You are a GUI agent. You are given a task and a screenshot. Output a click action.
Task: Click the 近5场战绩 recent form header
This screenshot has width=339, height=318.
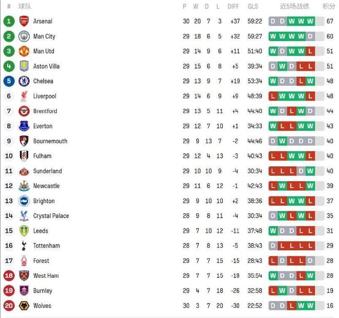294,7
